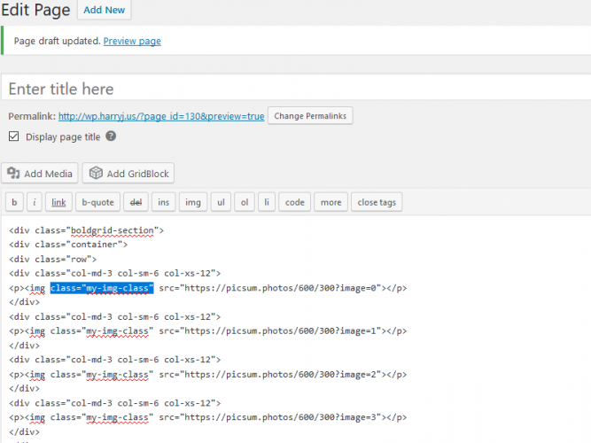
Task: Click the ul list quicktag button
Action: pyautogui.click(x=220, y=202)
